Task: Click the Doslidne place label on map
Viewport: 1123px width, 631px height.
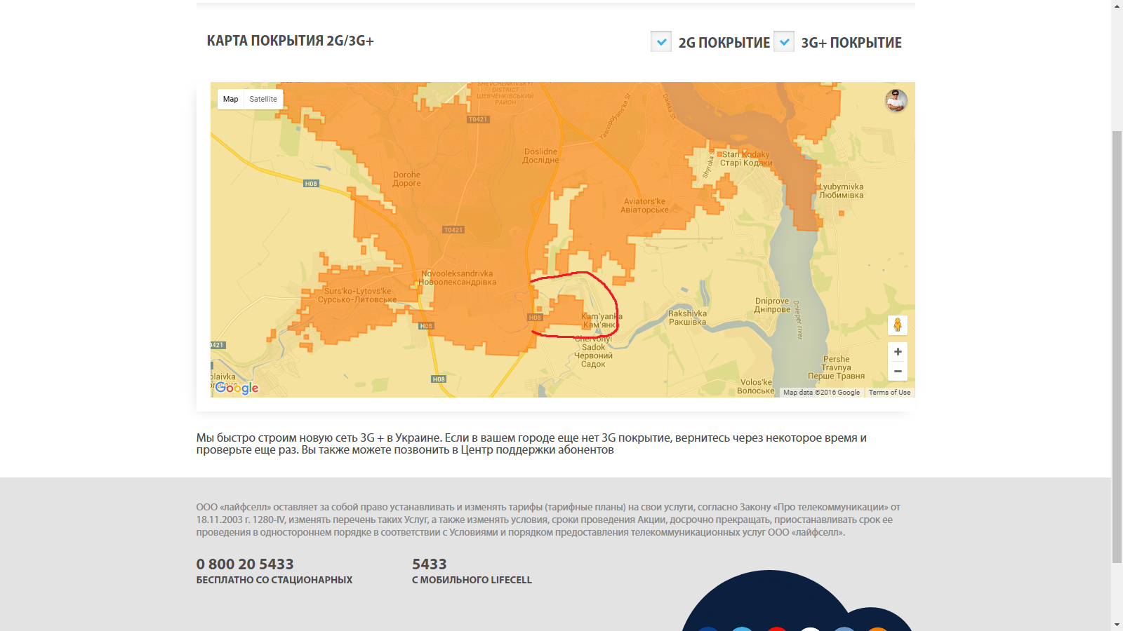Action: point(540,156)
